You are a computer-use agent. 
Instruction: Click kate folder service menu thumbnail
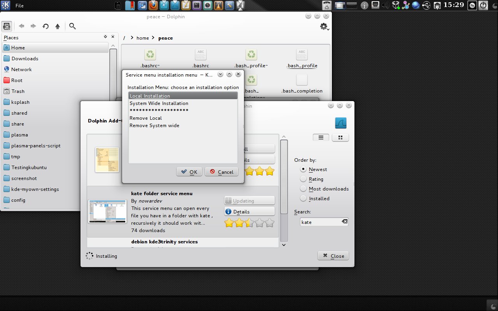[x=108, y=211]
